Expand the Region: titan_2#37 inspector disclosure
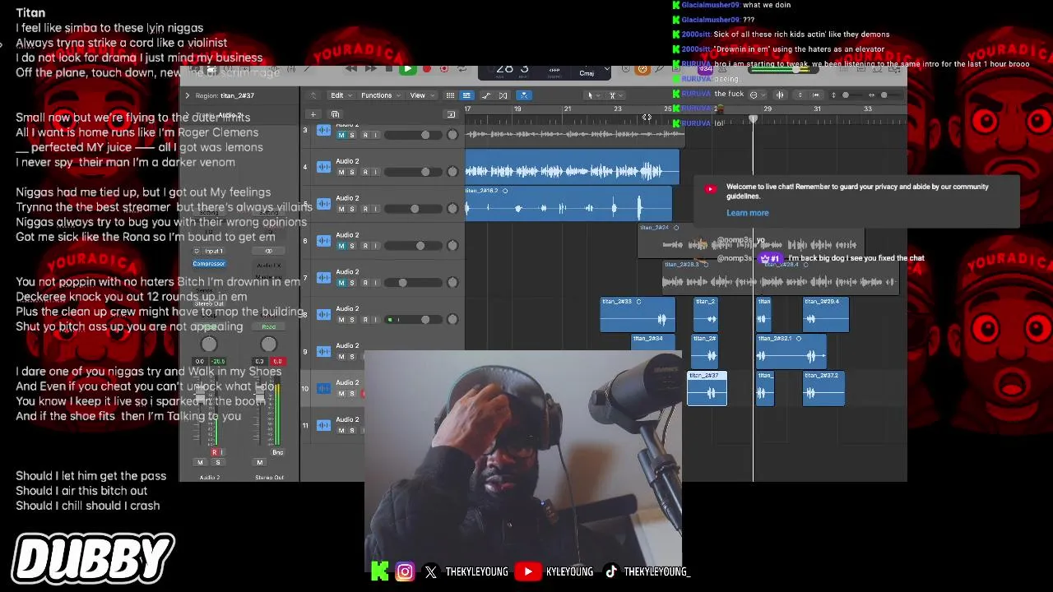The image size is (1053, 592). [x=187, y=95]
